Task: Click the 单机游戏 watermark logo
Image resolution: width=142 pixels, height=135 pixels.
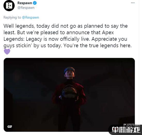Action: click(126, 130)
